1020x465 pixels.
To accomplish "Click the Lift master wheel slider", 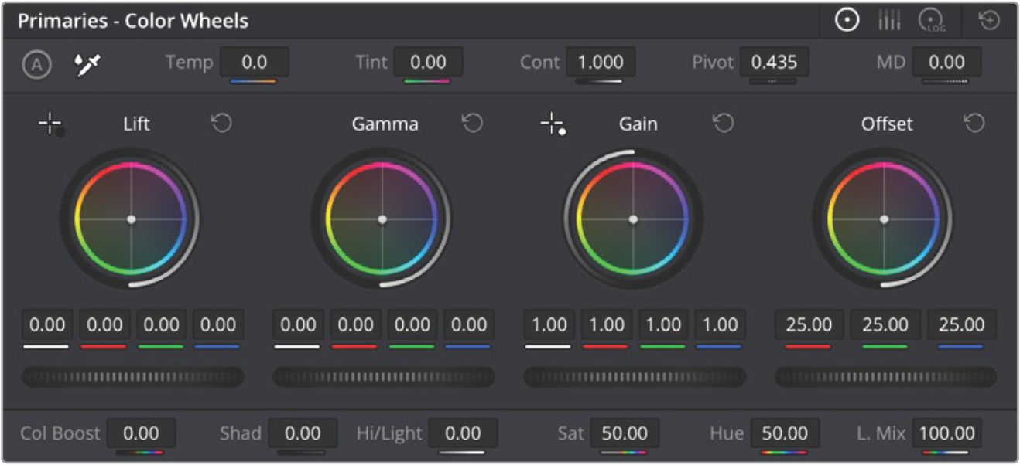I will (132, 377).
